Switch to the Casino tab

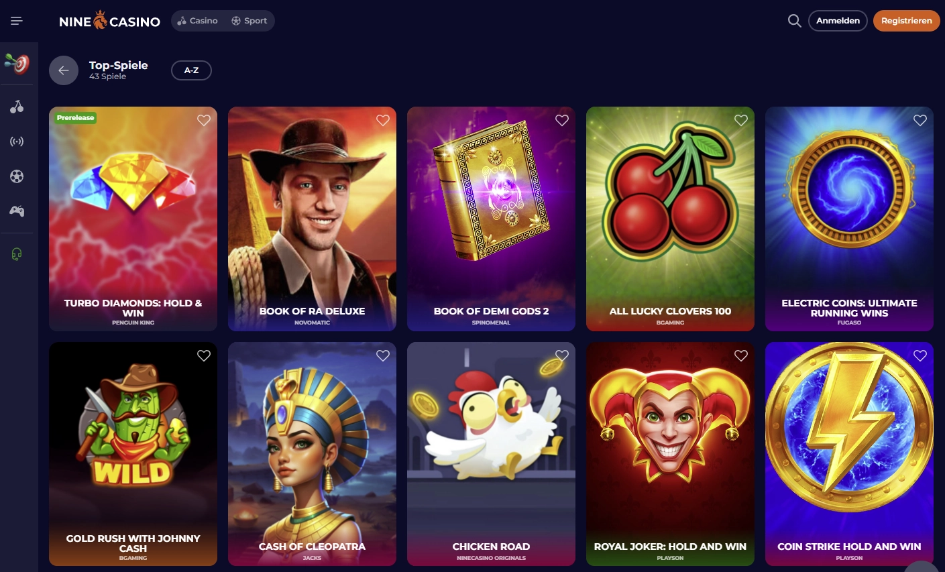(198, 21)
